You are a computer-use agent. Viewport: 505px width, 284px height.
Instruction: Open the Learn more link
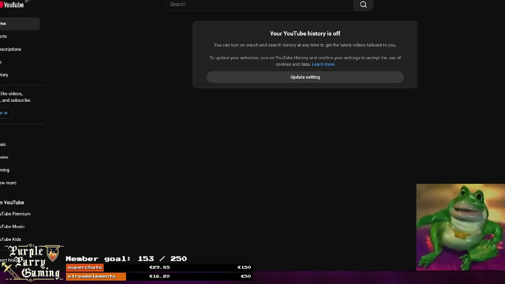coord(323,64)
